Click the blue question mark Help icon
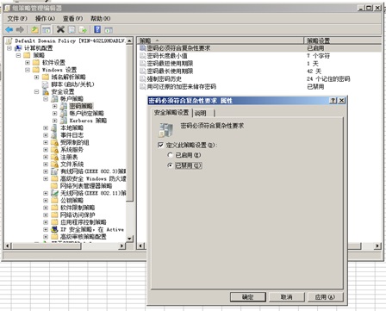Viewport: 386px width, 311px height. tap(97, 29)
